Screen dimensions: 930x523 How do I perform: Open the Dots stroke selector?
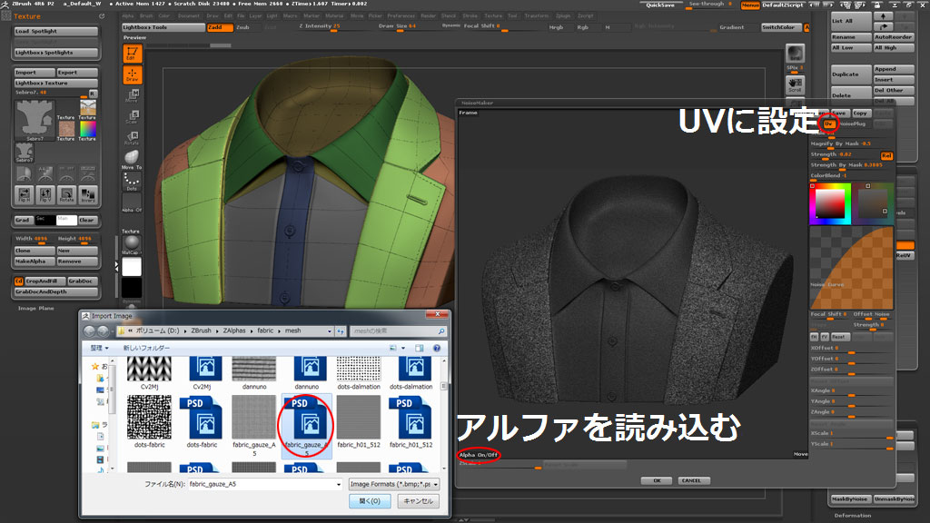tap(132, 181)
